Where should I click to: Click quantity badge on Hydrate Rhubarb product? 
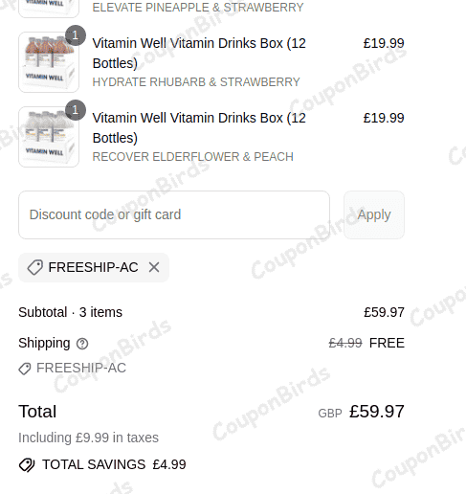pyautogui.click(x=76, y=35)
